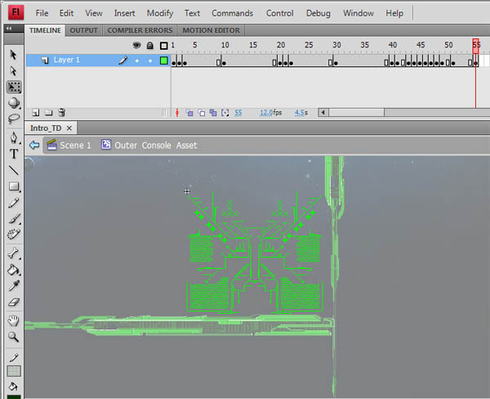Screen dimensions: 490x399
Task: Select the Hand tool
Action: [x=14, y=320]
